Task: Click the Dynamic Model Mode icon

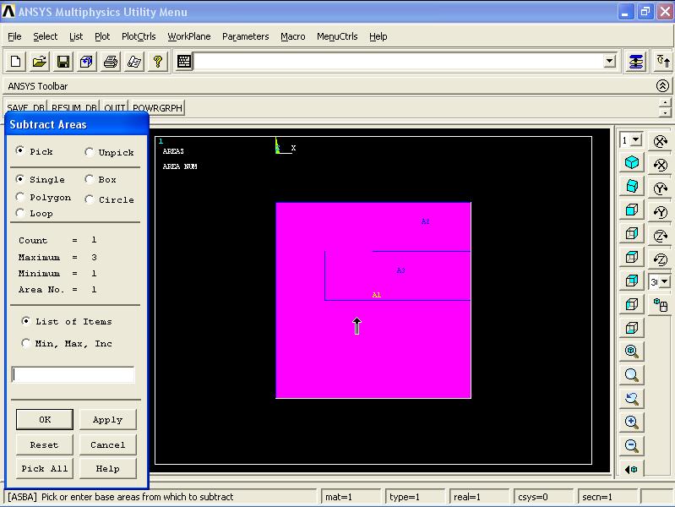Action: [661, 305]
